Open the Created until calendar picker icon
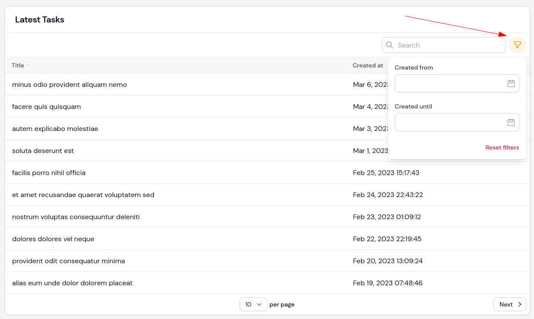 click(512, 122)
